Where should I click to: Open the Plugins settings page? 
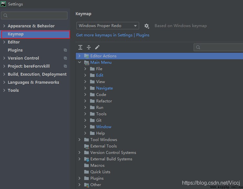click(x=15, y=50)
